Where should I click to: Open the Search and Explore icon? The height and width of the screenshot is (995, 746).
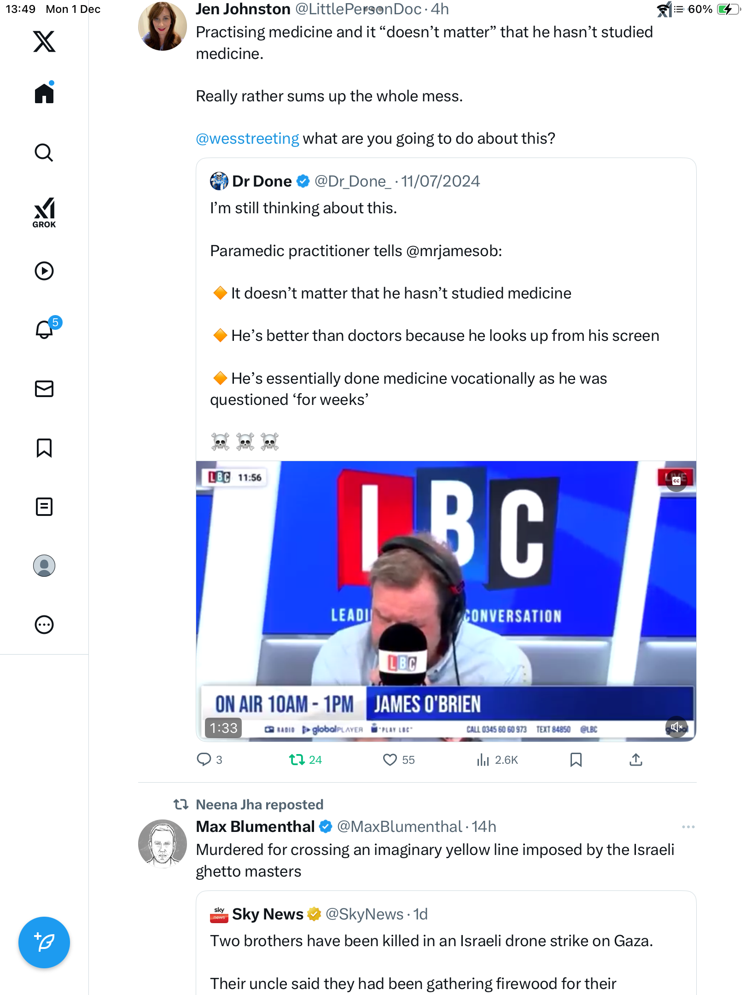[44, 152]
